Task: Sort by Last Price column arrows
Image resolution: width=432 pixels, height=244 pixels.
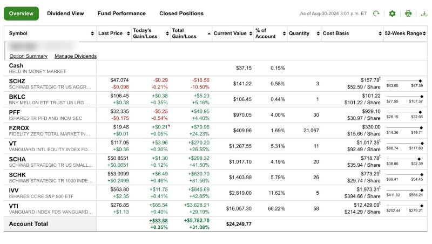Action: click(128, 33)
